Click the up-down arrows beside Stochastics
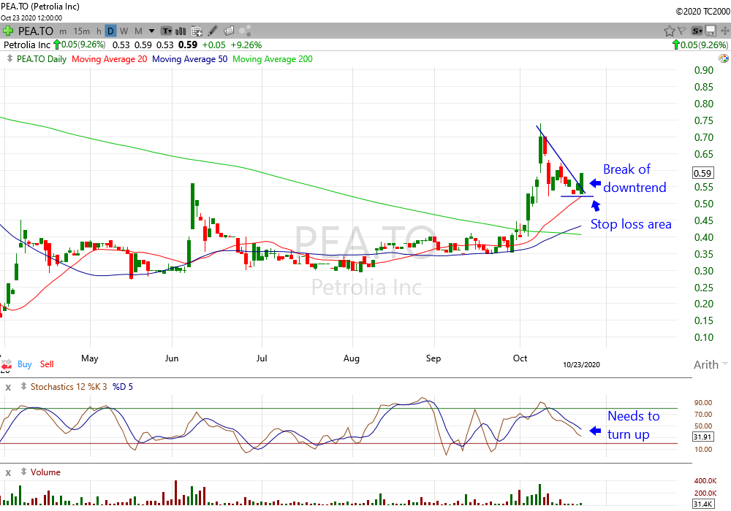Screen dimensions: 731x511 (24, 386)
